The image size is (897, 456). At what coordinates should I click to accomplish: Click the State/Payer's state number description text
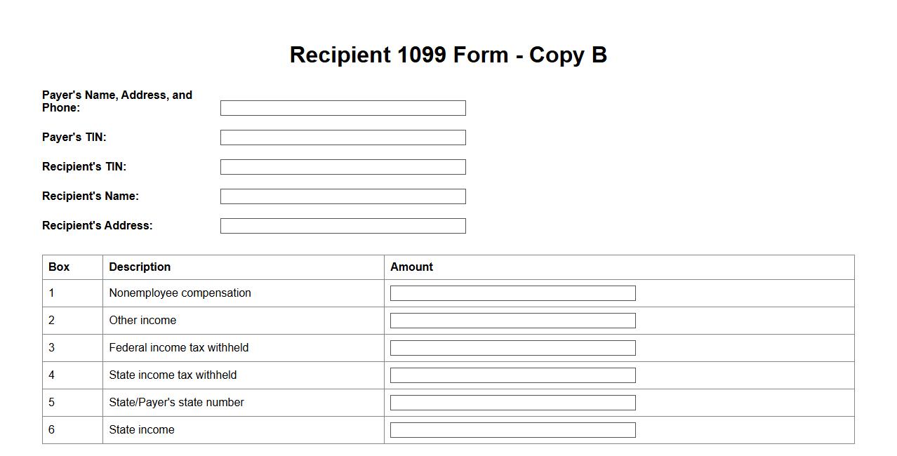[x=176, y=403]
